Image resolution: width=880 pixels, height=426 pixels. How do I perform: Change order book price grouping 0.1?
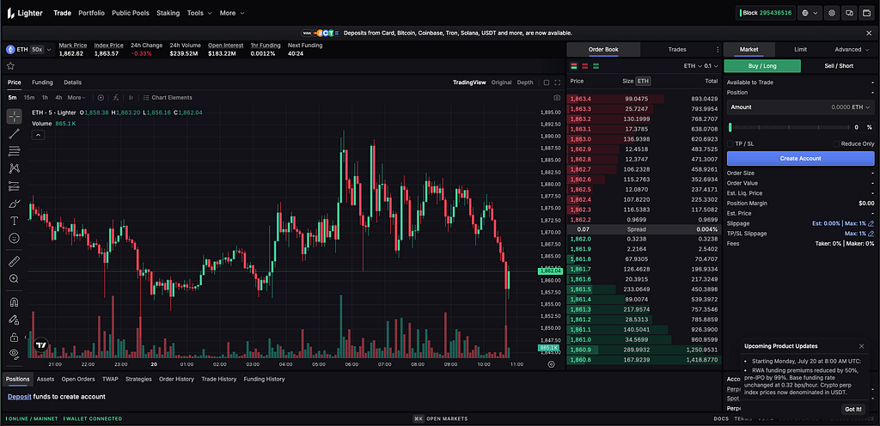point(712,66)
